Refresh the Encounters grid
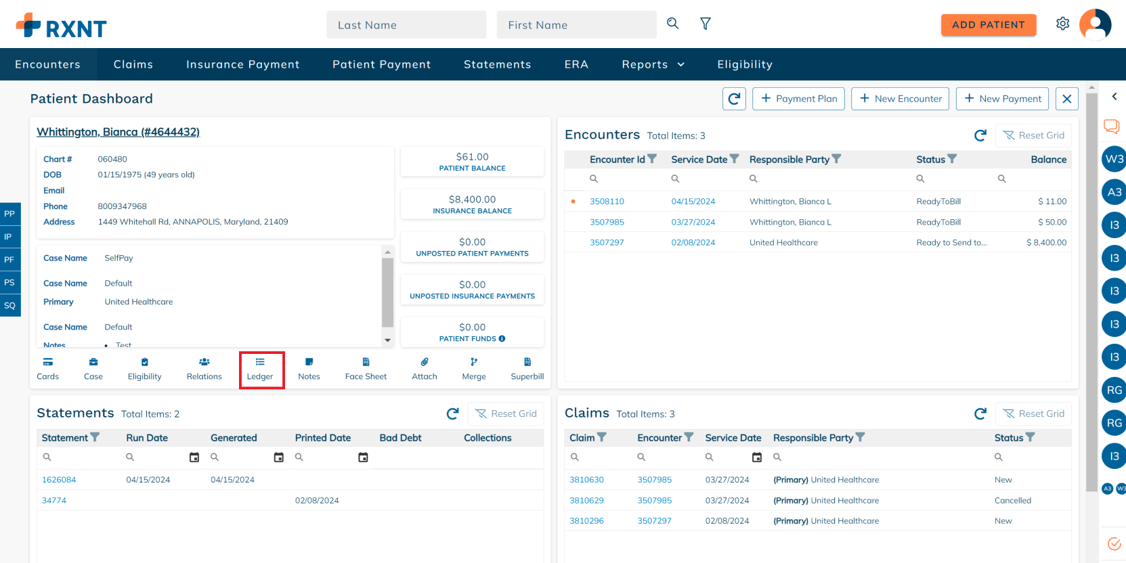The width and height of the screenshot is (1126, 563). click(980, 135)
